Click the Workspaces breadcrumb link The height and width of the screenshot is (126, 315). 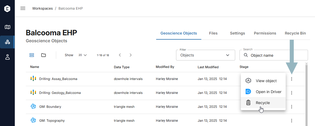click(x=42, y=8)
